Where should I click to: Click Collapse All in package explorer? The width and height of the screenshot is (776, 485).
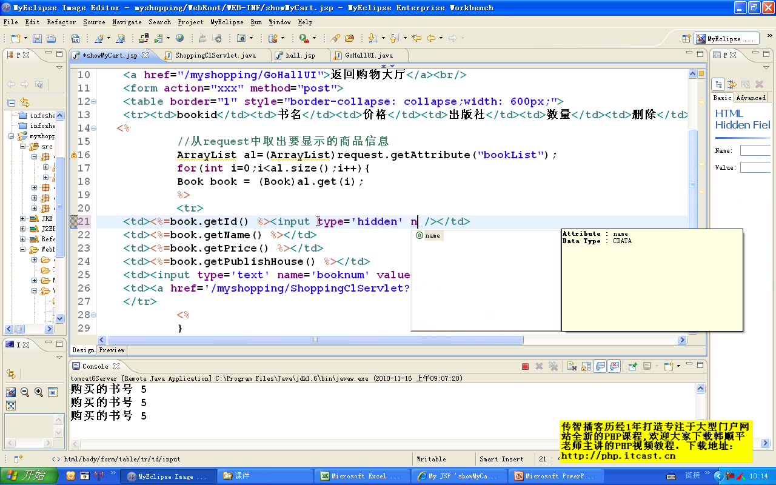(11, 102)
